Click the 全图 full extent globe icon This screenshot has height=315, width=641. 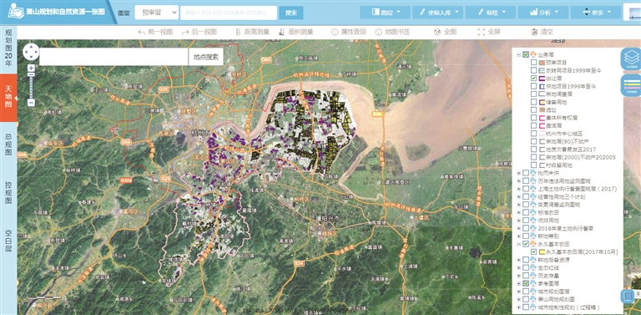(437, 32)
